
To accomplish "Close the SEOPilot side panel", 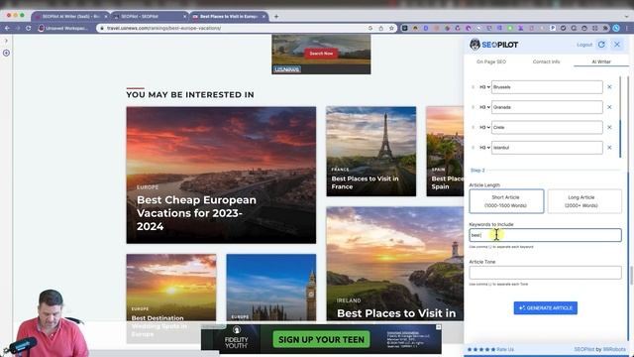I will coord(617,45).
